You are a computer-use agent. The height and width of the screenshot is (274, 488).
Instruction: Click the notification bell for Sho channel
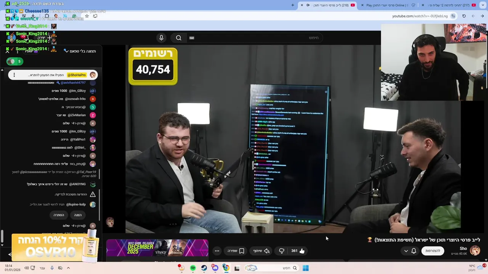coord(414,251)
